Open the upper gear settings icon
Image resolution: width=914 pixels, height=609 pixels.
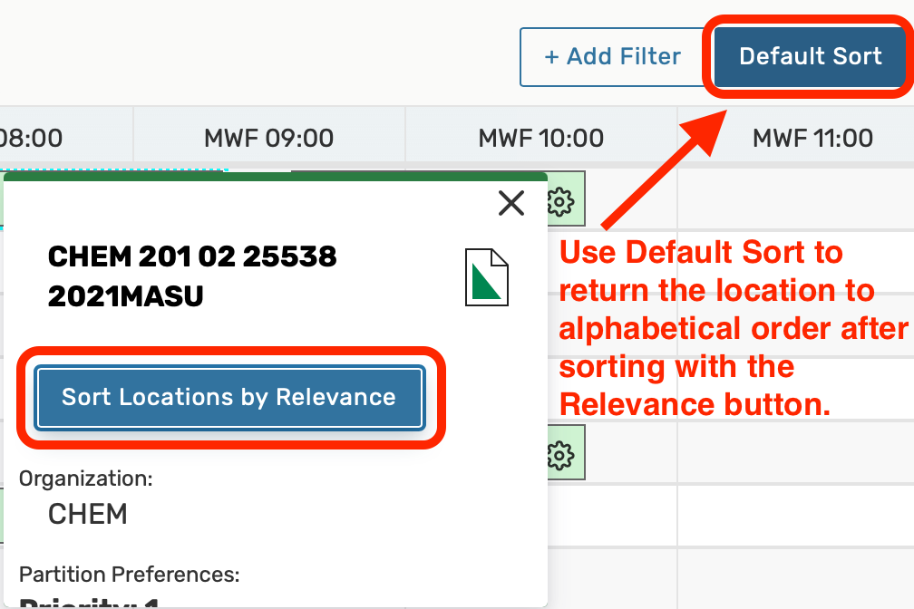point(562,199)
